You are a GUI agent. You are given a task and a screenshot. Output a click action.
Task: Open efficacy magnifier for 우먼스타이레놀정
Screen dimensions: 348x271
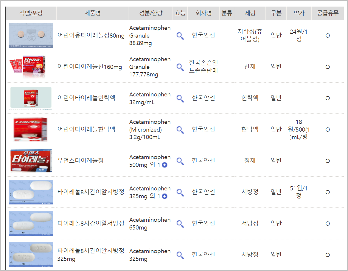pos(180,161)
